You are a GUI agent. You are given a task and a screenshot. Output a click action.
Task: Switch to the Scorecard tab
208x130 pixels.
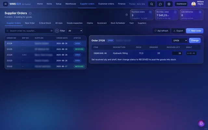coord(102,23)
